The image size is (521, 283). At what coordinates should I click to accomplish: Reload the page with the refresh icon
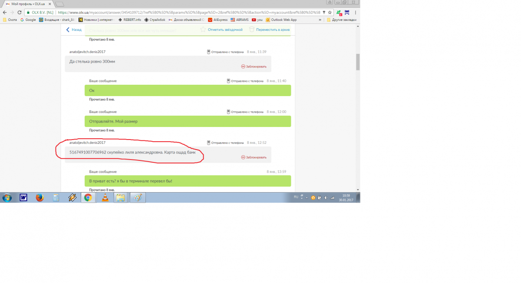tap(20, 13)
